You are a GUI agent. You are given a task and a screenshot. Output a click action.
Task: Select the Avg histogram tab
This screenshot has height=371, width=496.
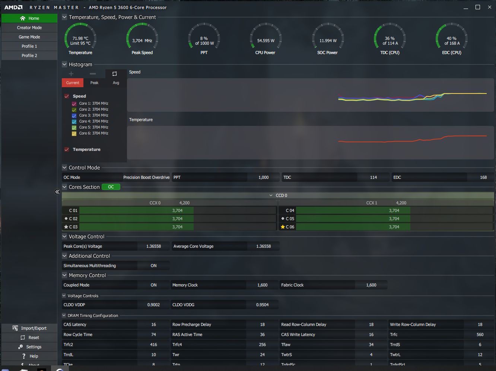pos(116,83)
